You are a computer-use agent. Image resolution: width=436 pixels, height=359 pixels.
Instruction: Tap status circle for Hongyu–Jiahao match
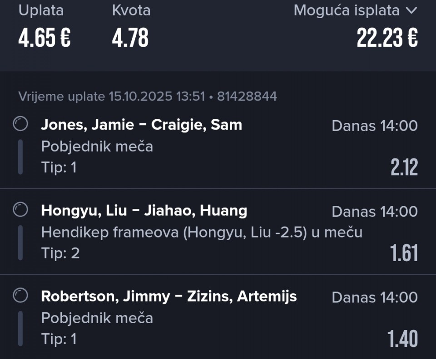20,209
